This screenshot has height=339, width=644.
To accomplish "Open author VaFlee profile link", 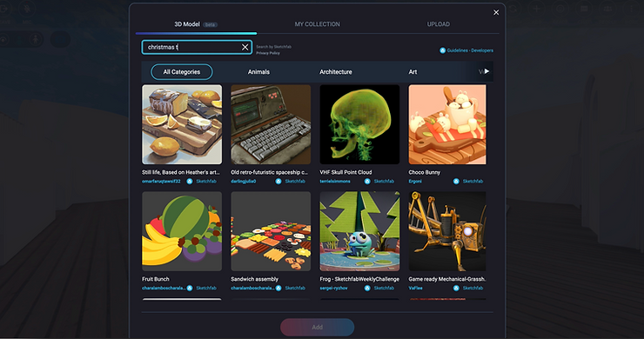I will tap(415, 288).
